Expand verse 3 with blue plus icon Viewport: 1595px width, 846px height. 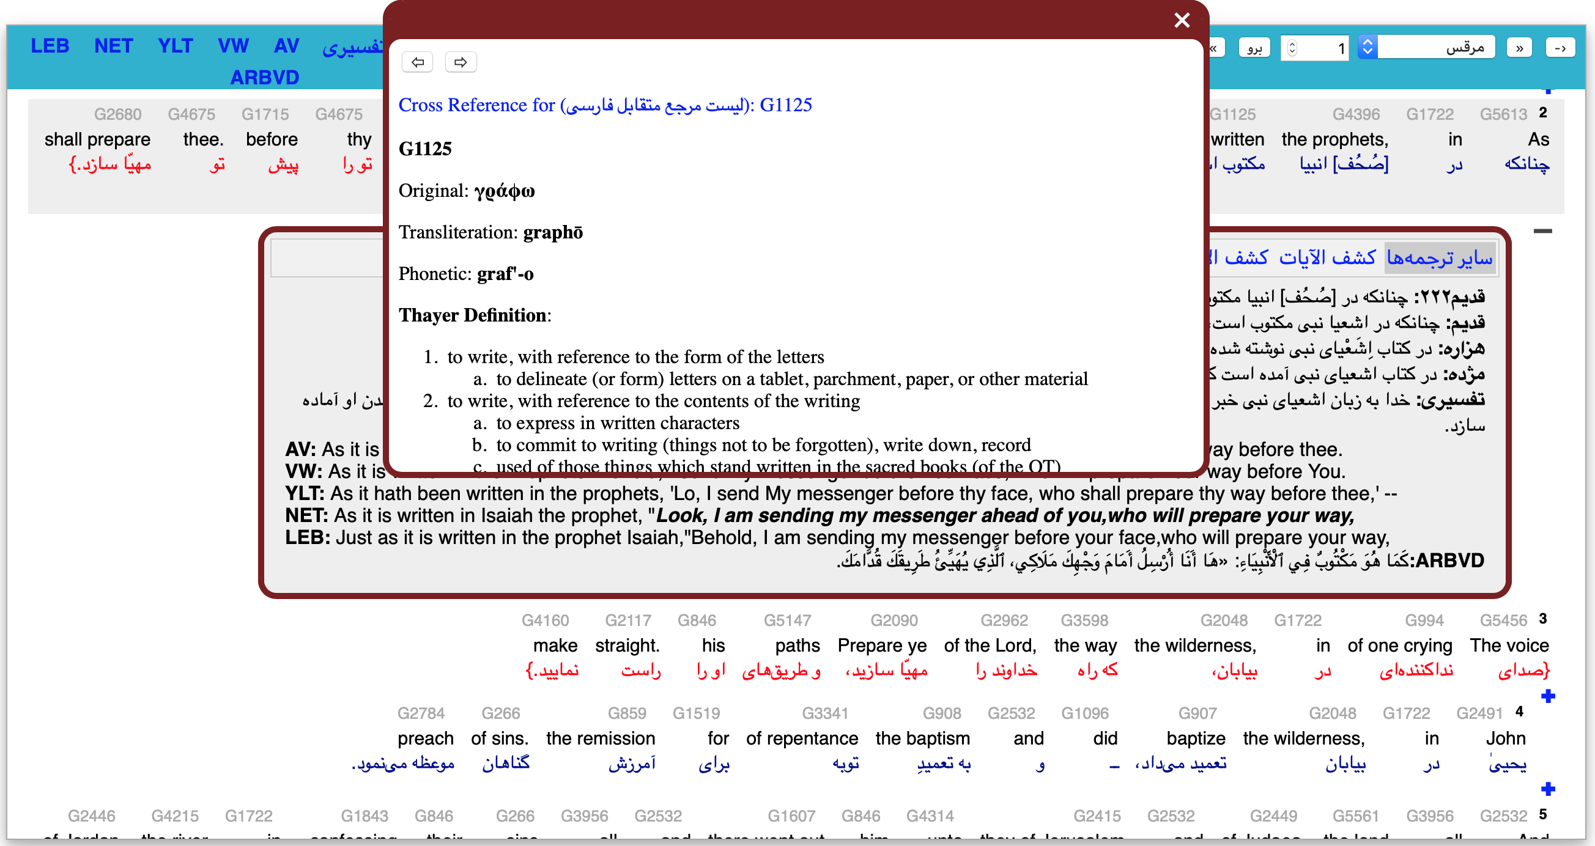click(1548, 696)
